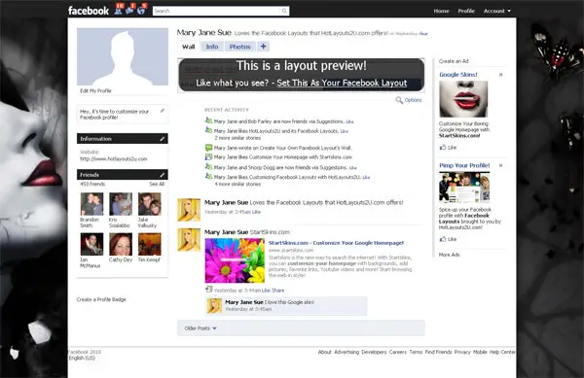The image size is (584, 378).
Task: Open Mobile link in footer
Action: coord(480,352)
